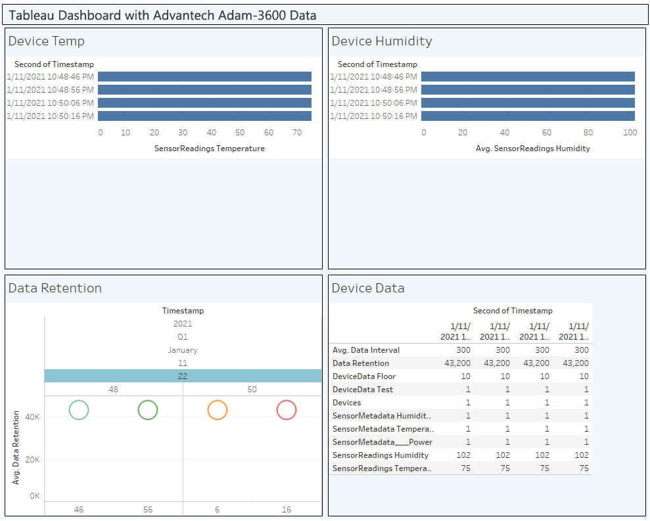Click Second of Timestamp header in Device Data
The height and width of the screenshot is (521, 650).
(x=513, y=311)
